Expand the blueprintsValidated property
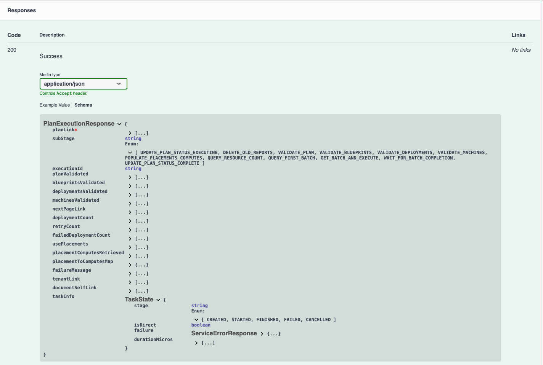Image resolution: width=543 pixels, height=365 pixels. pyautogui.click(x=130, y=186)
